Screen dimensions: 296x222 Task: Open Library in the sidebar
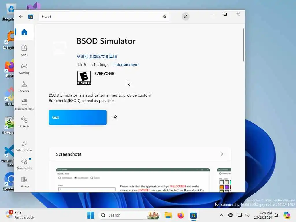tap(24, 182)
